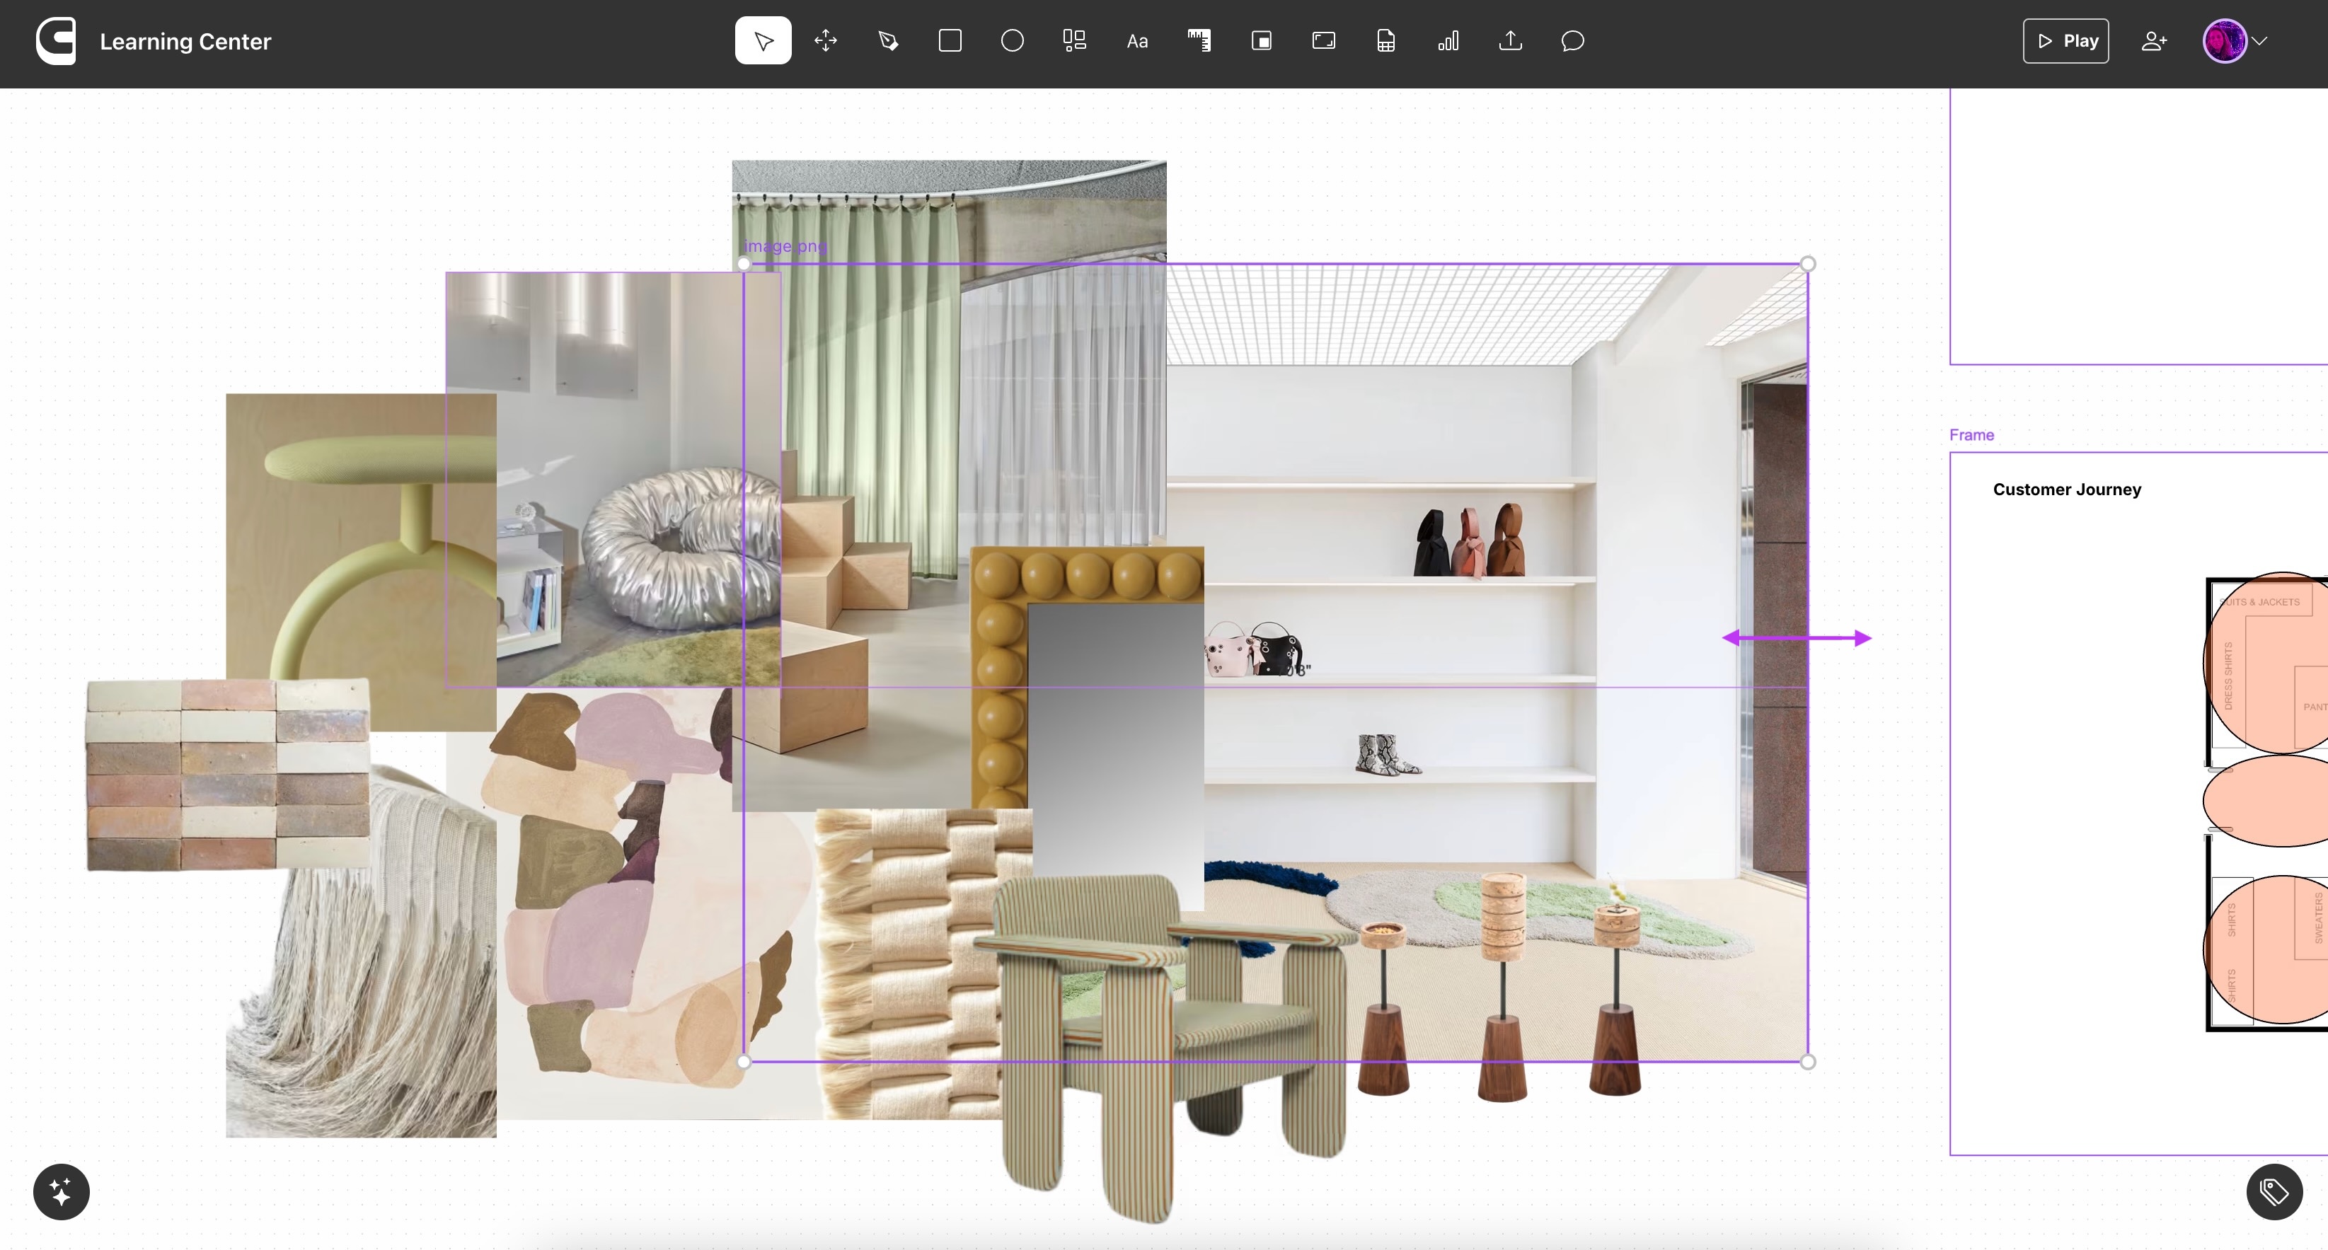
Task: Click the floor plan in Customer Journey
Action: point(2266,801)
